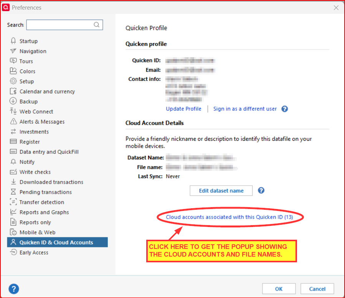The image size is (345, 298).
Task: Open help beside Sign in as different user
Action: coord(284,109)
